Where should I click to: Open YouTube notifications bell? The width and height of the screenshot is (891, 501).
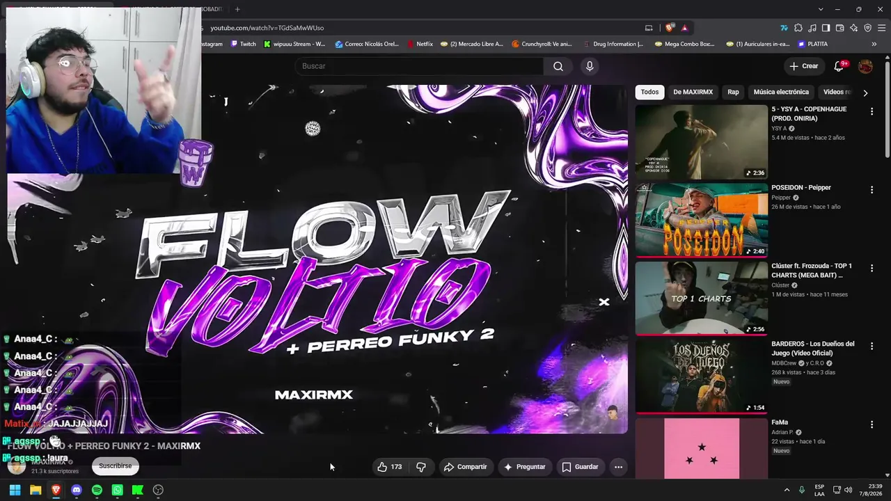[x=839, y=66]
